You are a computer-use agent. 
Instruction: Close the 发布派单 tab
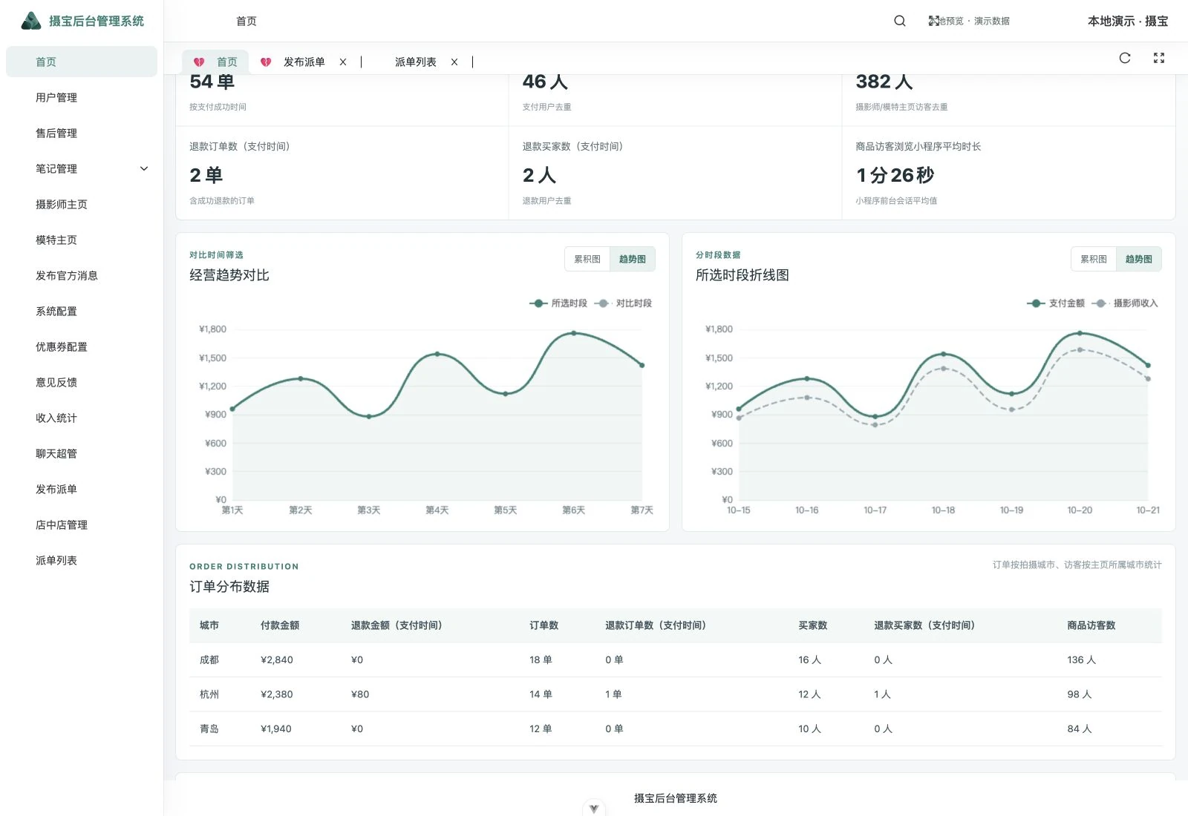(x=343, y=62)
